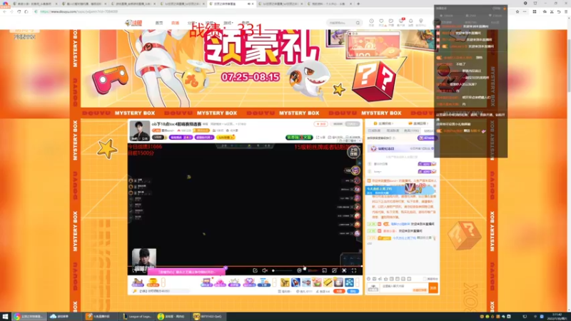Viewport: 571px width, 321px height.
Task: Click the emoji icon in the chat toolbar
Action: coord(368,279)
